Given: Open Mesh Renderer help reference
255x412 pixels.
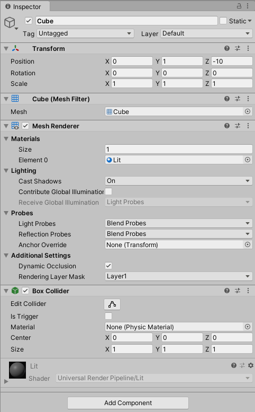Looking at the screenshot, I should [x=227, y=126].
